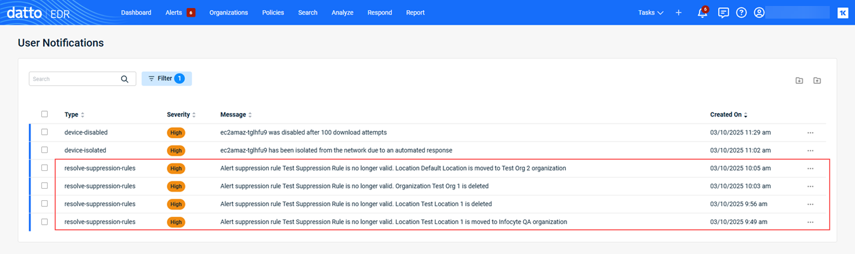Open the notifications bell icon
This screenshot has width=855, height=254.
[x=702, y=13]
